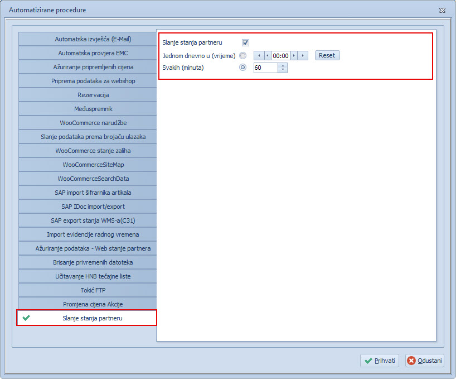Select the Jednom dnevno u (vrijeme) radio button

(x=242, y=56)
